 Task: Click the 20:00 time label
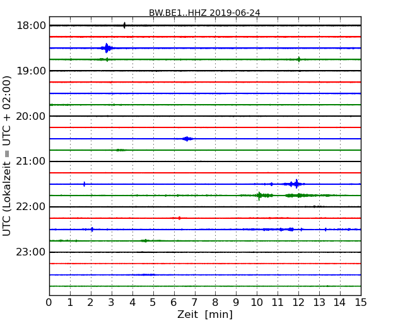[x=31, y=117]
